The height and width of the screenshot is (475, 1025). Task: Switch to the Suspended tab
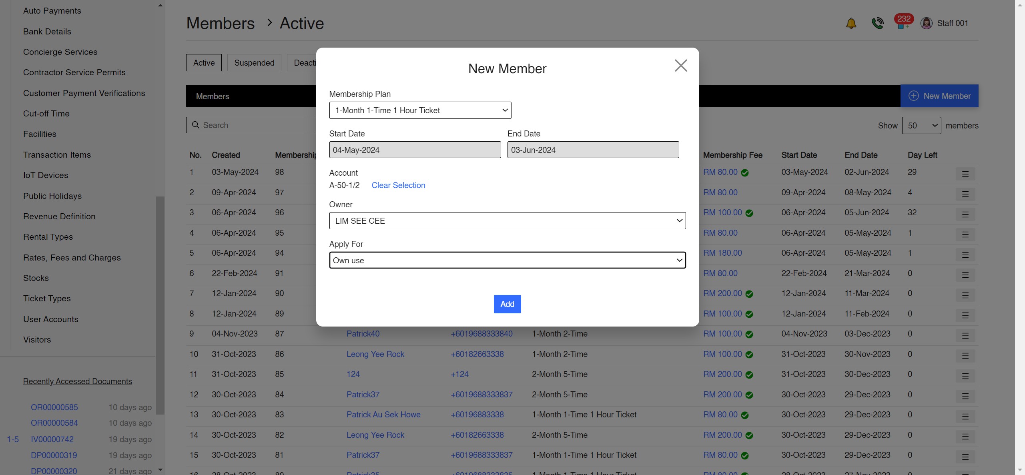pos(254,62)
